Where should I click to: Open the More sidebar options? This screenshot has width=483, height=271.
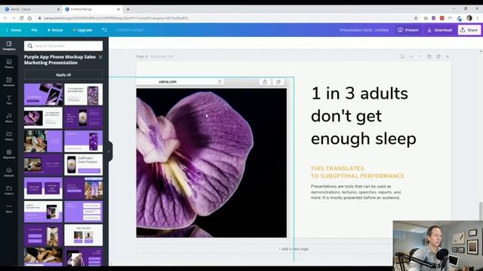point(9,209)
